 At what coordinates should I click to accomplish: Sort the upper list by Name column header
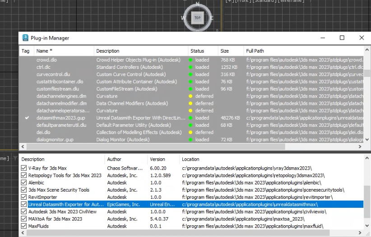pyautogui.click(x=64, y=51)
